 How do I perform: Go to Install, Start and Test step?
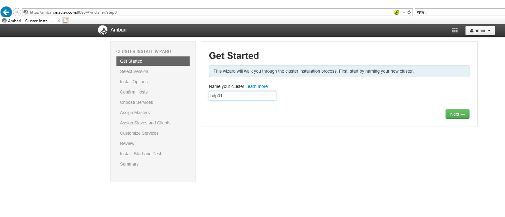[141, 154]
